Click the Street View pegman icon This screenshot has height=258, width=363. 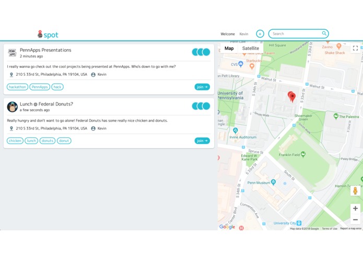(355, 191)
